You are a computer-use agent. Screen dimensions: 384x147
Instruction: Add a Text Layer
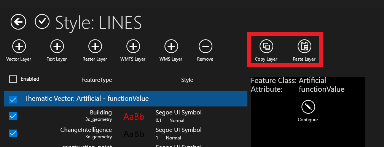57,46
